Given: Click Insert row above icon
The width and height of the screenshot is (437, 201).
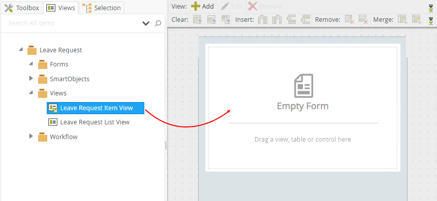Looking at the screenshot, I should point(291,19).
